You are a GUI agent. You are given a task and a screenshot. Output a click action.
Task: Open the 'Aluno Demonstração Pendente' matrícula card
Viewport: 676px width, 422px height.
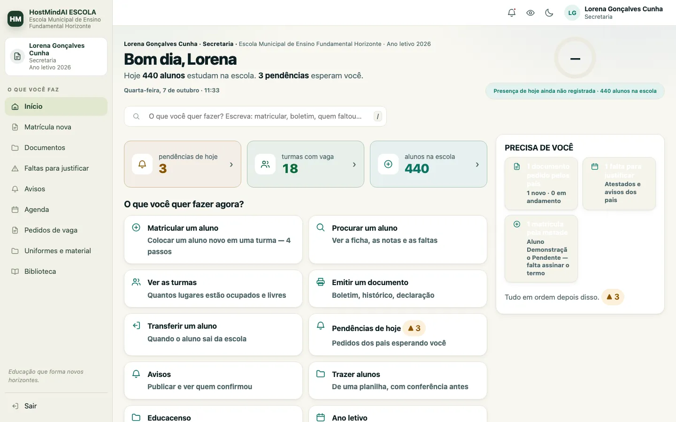coord(541,249)
